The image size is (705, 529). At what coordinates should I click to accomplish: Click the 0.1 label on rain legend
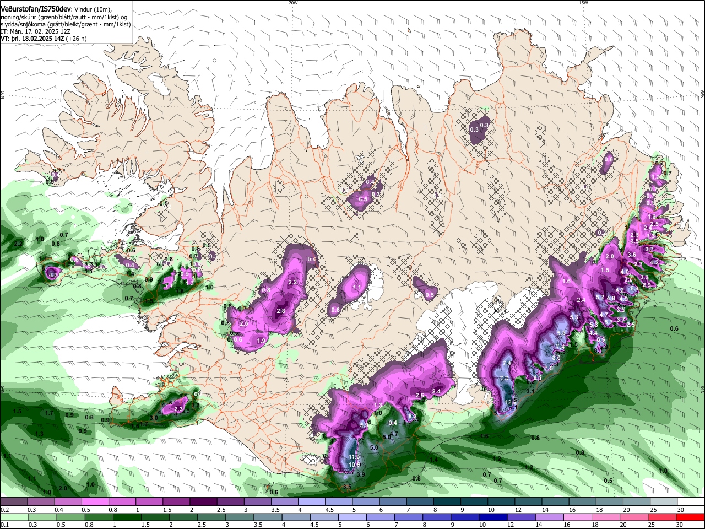tap(5, 525)
